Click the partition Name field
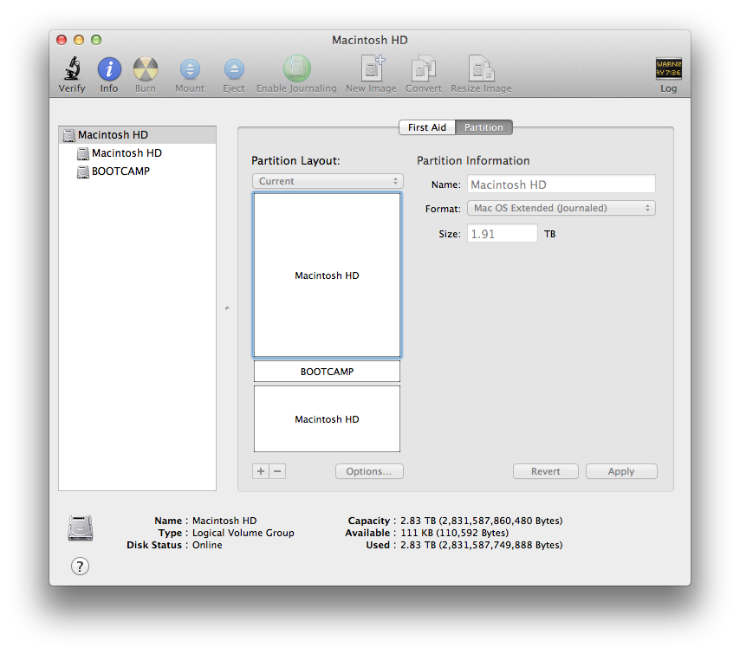The height and width of the screenshot is (654, 740). click(x=561, y=184)
